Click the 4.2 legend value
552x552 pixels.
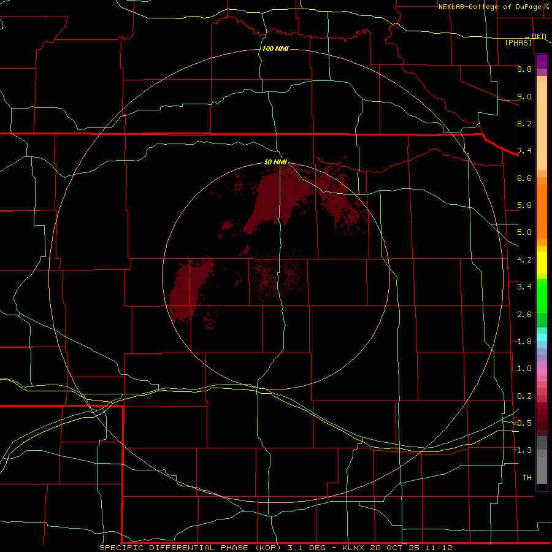[524, 260]
